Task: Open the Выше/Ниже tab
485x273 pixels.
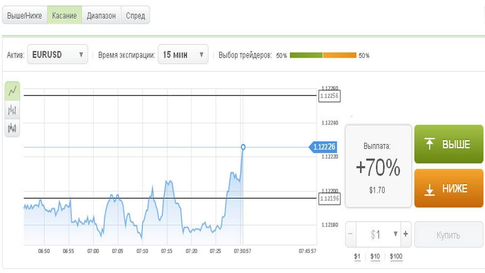Action: coord(25,16)
